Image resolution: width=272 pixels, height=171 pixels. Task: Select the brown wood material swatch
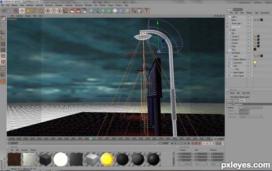point(14,159)
